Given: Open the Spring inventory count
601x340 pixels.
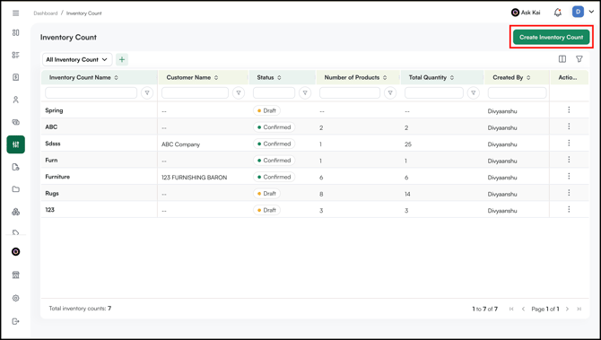Looking at the screenshot, I should pos(54,110).
